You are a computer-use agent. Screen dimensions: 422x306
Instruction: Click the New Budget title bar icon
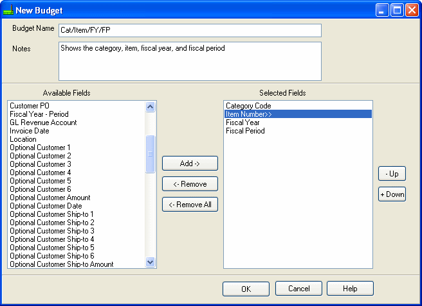8,10
